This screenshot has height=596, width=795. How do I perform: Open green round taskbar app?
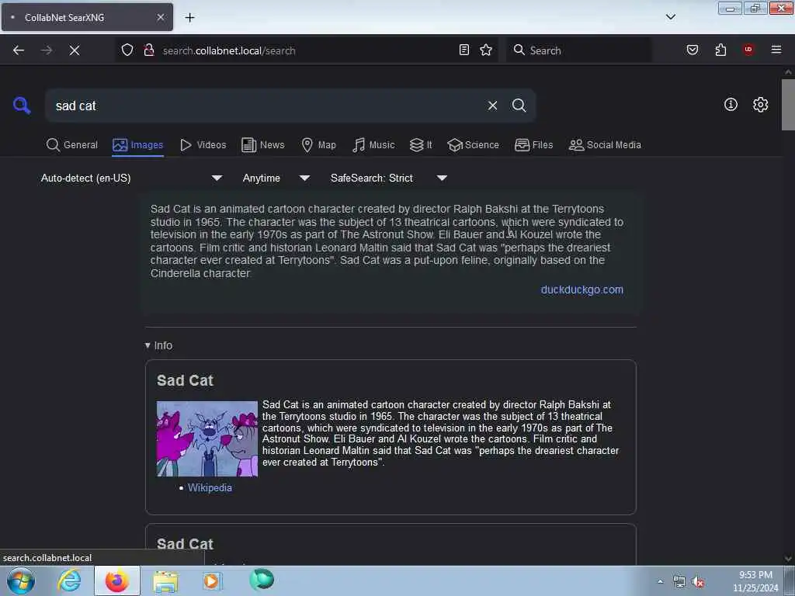click(x=261, y=580)
